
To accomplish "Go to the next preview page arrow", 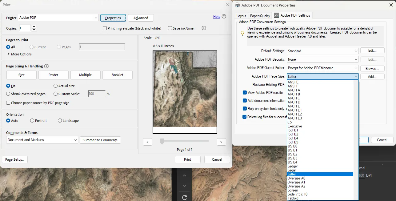I will (x=221, y=142).
